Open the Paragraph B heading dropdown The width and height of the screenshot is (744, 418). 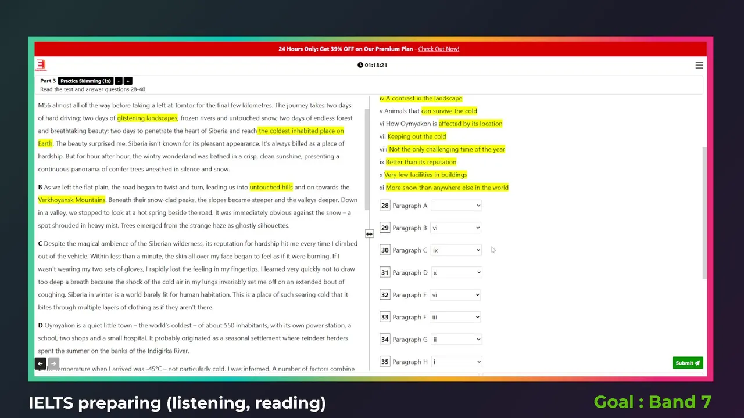(456, 228)
